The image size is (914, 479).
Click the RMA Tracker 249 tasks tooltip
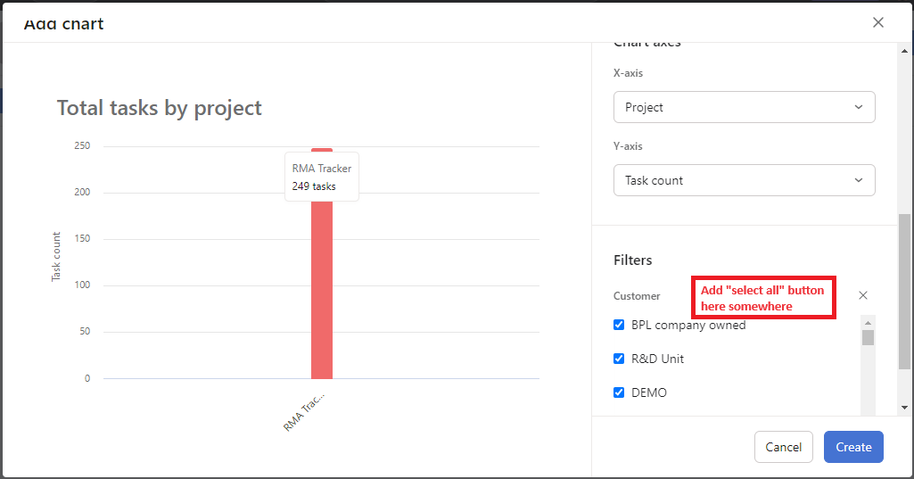322,177
